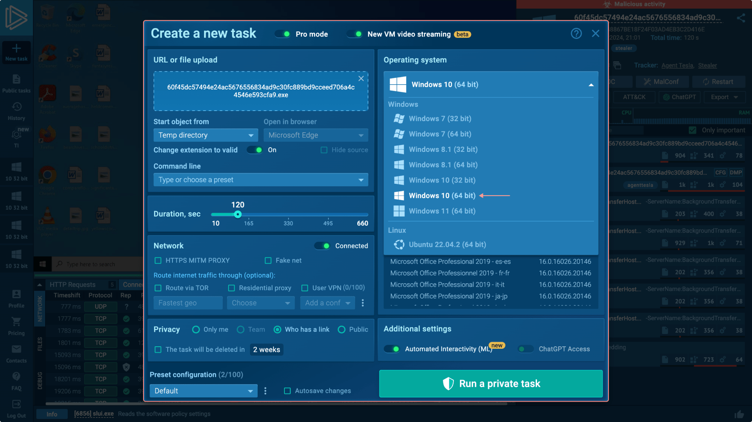Choose Windows 11 (64 bit) from list

coord(442,211)
